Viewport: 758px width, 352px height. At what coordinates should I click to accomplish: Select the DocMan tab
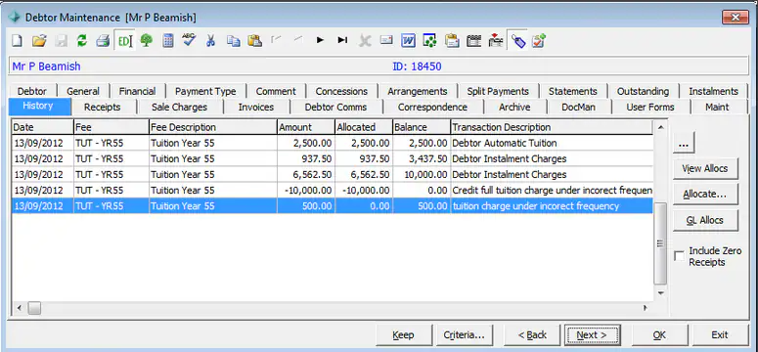578,107
